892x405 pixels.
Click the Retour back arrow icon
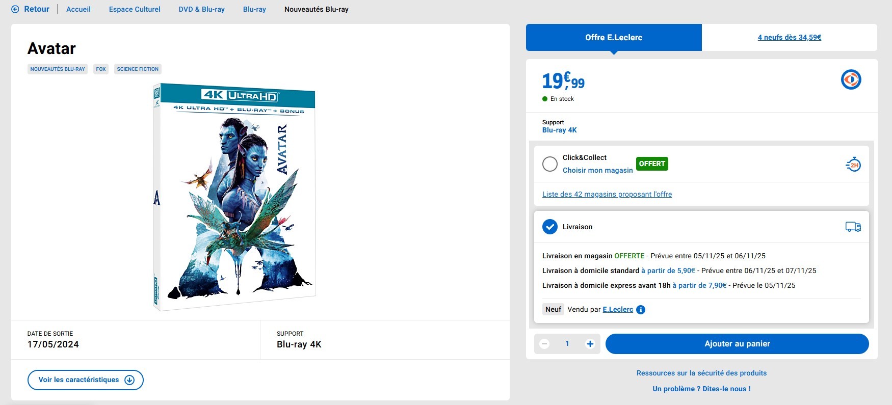15,9
